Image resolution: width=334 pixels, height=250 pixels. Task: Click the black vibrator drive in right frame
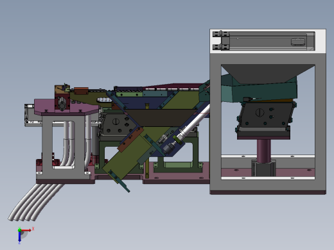click(265, 115)
